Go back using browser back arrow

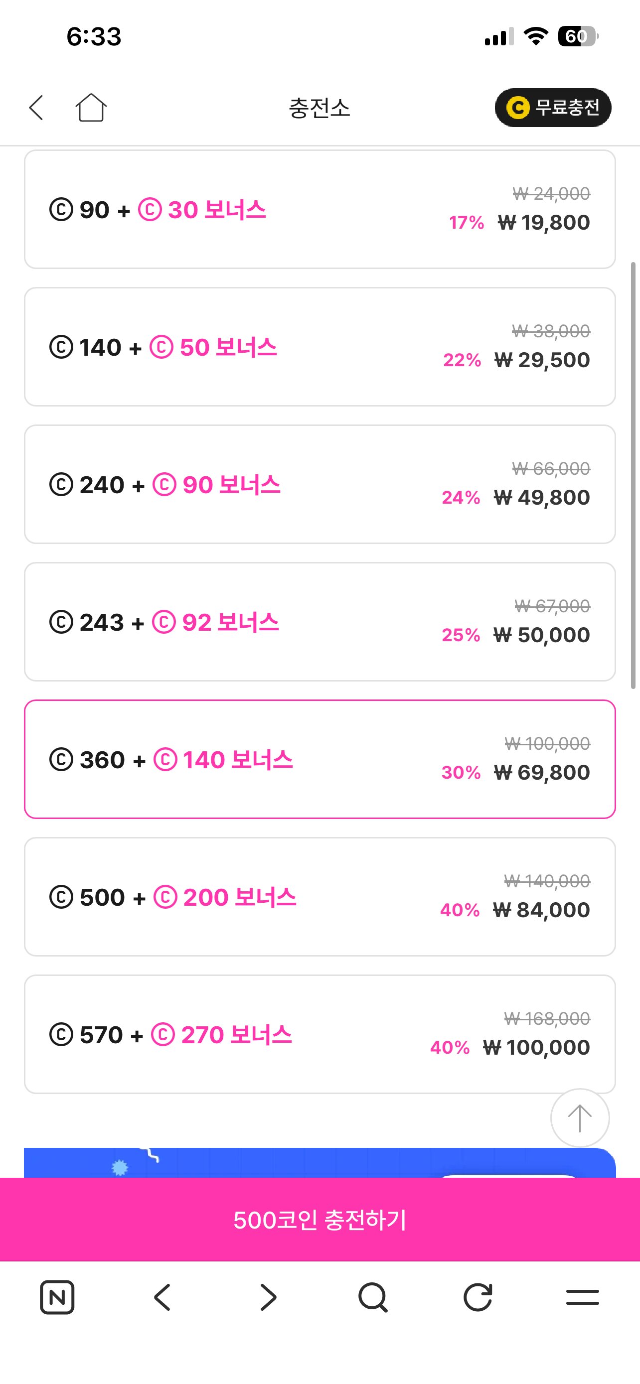162,1297
